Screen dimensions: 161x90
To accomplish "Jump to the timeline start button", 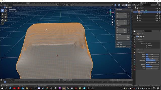I will pyautogui.click(x=63, y=80).
